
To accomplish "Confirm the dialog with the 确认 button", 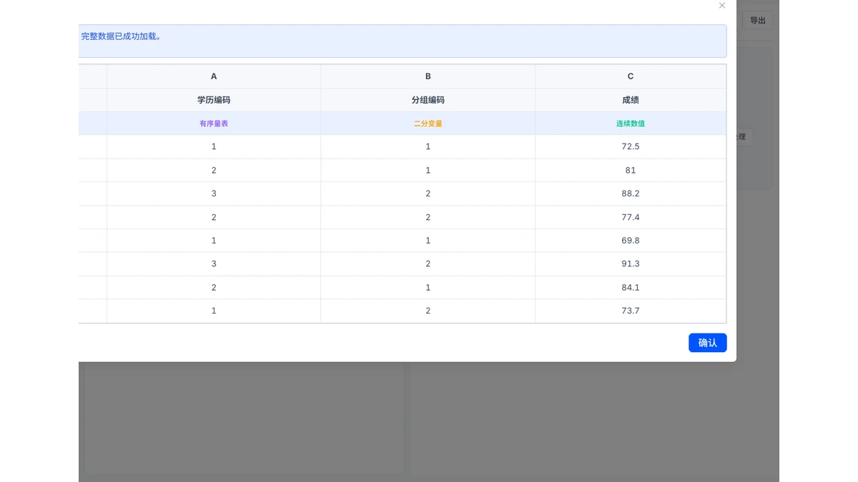I will [708, 343].
